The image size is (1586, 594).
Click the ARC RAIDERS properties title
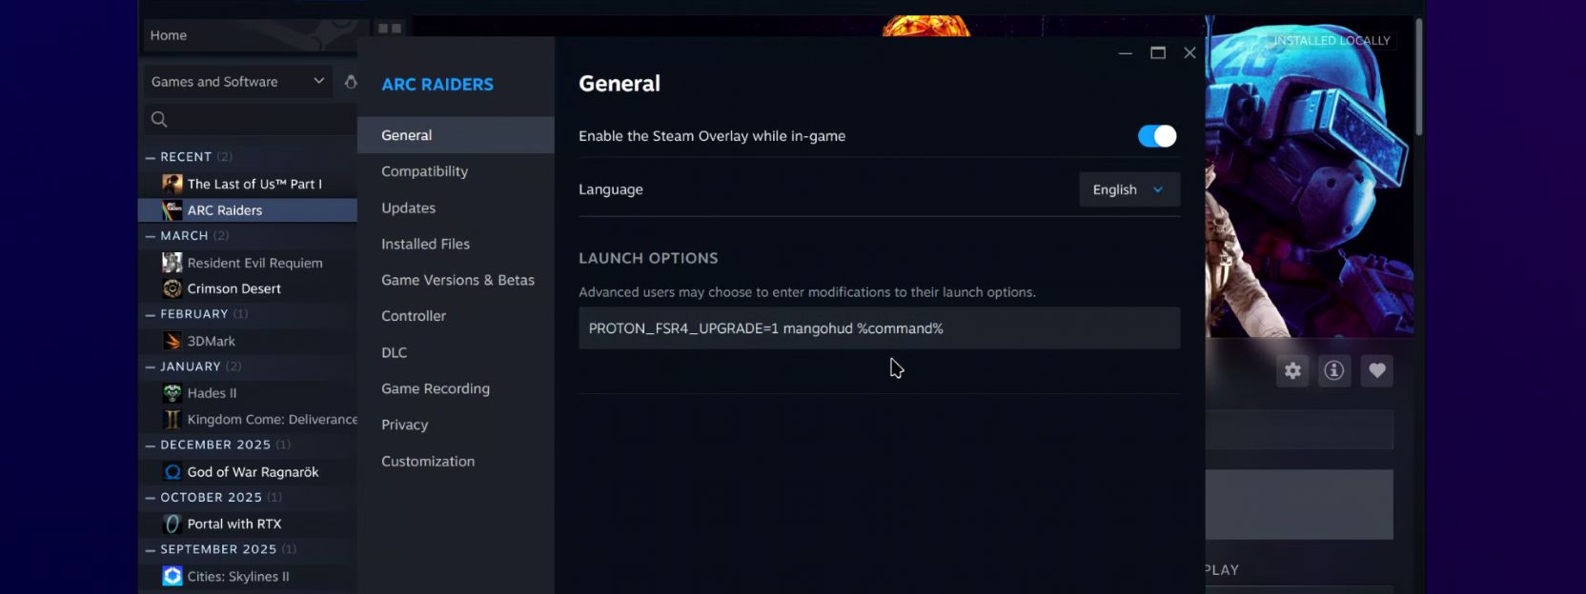pos(437,85)
